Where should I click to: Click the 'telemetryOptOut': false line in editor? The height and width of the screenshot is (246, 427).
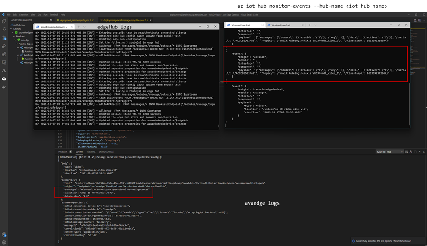coord(92,146)
